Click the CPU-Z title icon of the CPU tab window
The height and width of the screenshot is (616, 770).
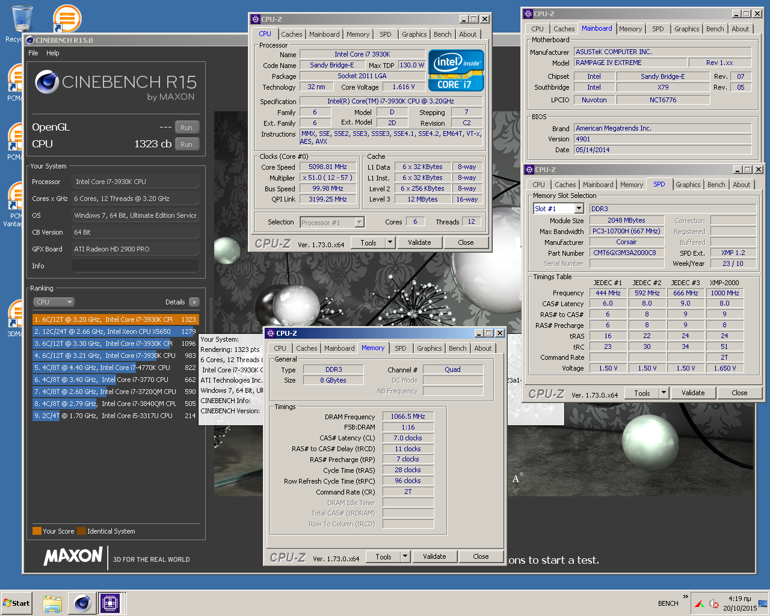256,19
